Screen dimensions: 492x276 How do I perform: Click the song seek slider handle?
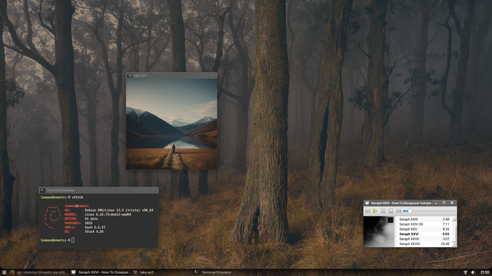[x=410, y=211]
